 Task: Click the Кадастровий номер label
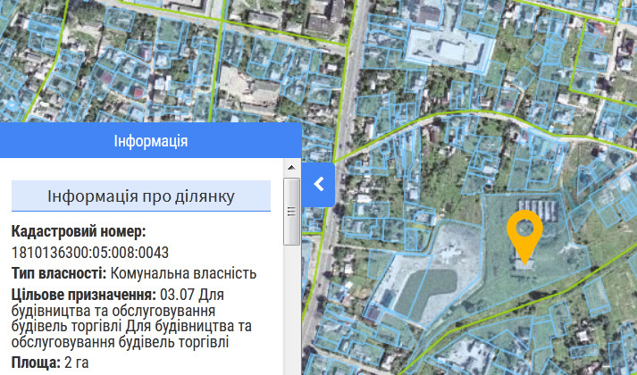tap(79, 231)
